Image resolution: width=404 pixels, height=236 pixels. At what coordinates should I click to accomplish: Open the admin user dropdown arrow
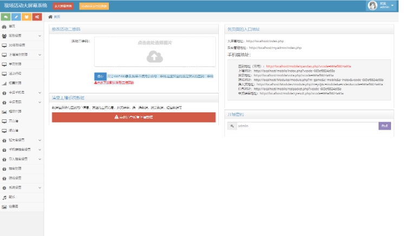click(x=392, y=5)
